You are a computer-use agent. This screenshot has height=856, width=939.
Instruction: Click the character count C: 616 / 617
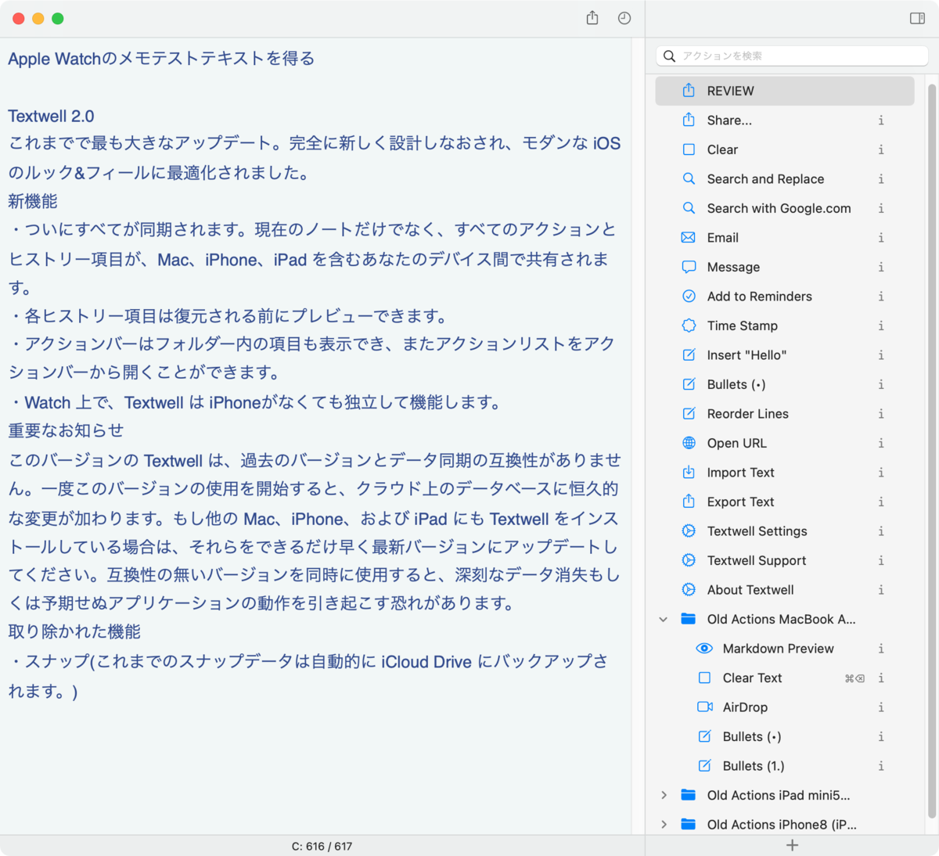[x=322, y=846]
